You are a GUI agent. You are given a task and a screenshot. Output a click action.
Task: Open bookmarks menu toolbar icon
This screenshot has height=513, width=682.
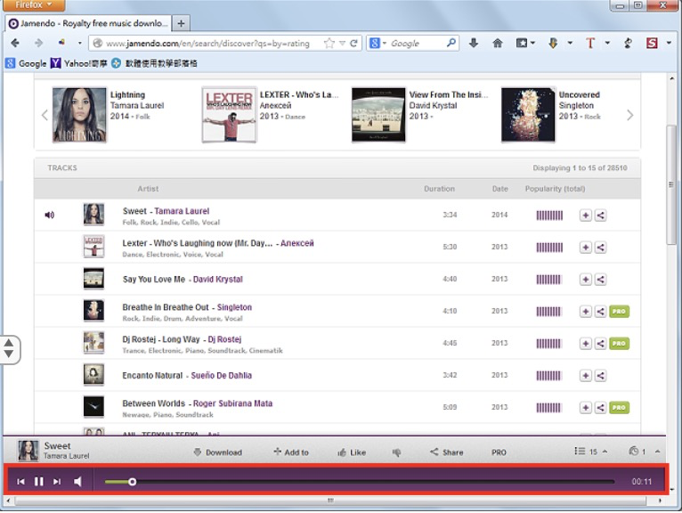525,43
